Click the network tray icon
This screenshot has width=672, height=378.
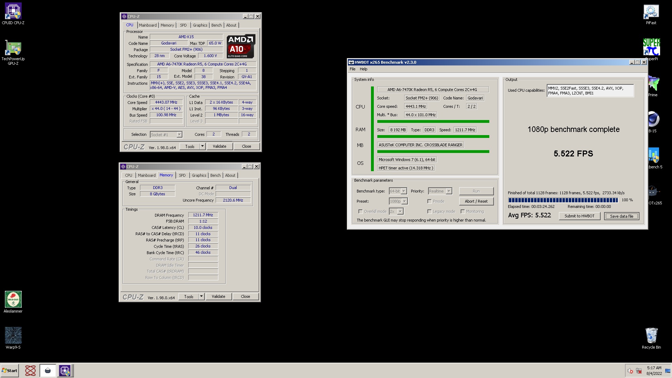pos(639,371)
